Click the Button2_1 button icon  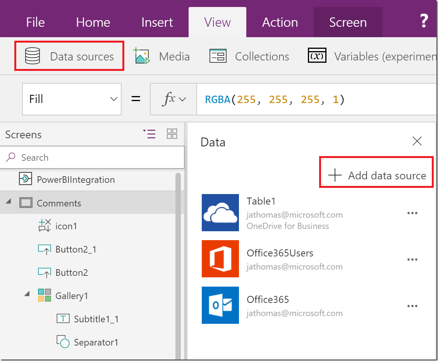point(45,249)
